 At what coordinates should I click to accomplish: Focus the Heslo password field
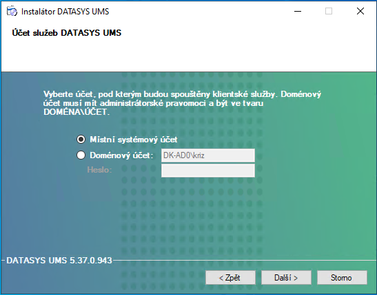point(208,171)
